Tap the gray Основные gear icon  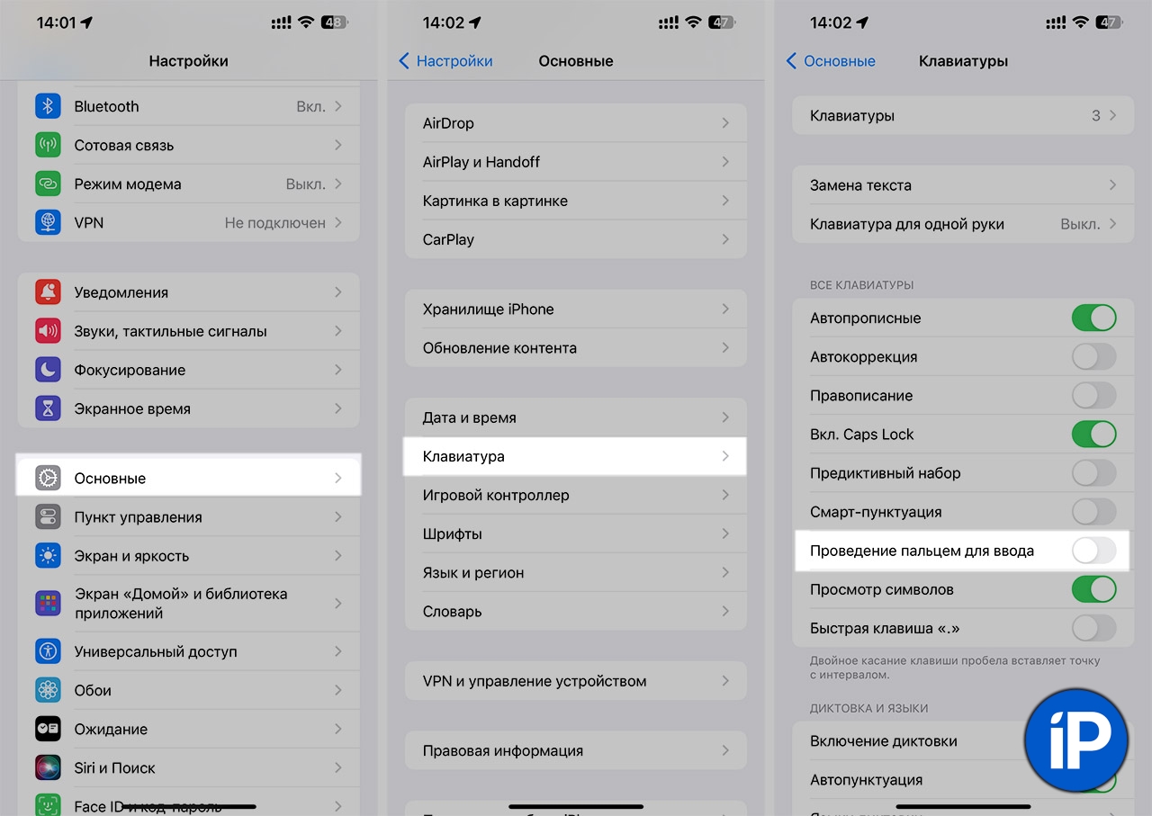[48, 478]
